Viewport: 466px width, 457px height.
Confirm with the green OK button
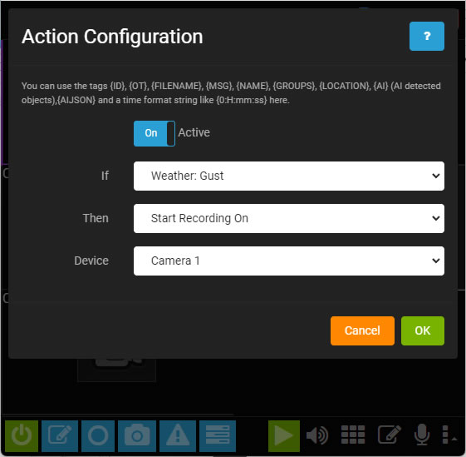pyautogui.click(x=423, y=331)
